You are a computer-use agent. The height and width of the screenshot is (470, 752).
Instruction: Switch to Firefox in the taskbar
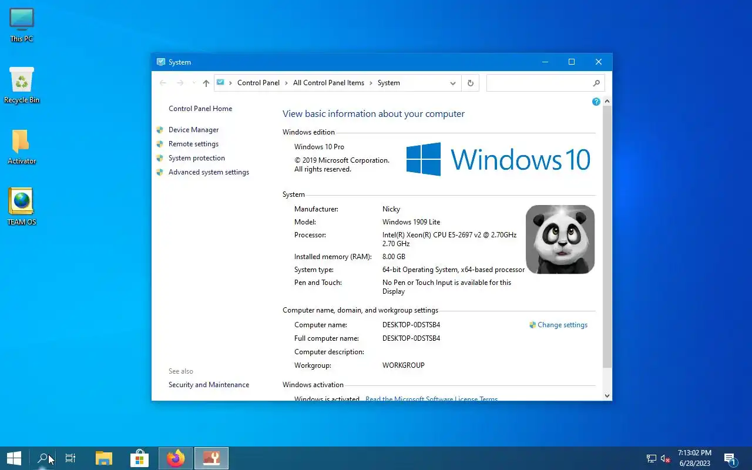pyautogui.click(x=175, y=458)
